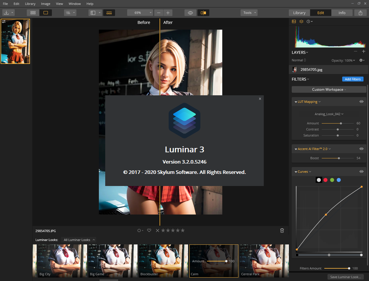369x281 pixels.
Task: Mark image as rejected with X
Action: click(x=157, y=230)
